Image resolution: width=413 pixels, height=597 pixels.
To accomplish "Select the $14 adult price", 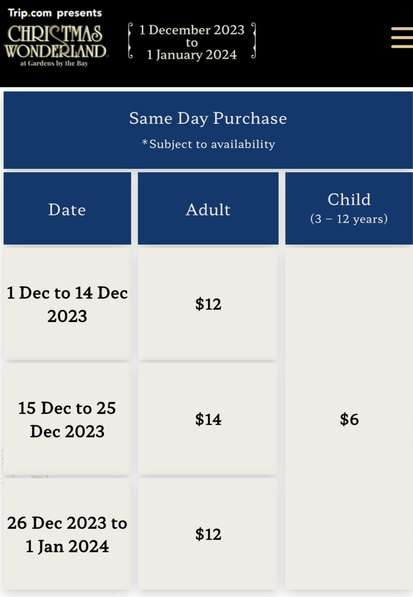I will pos(208,420).
